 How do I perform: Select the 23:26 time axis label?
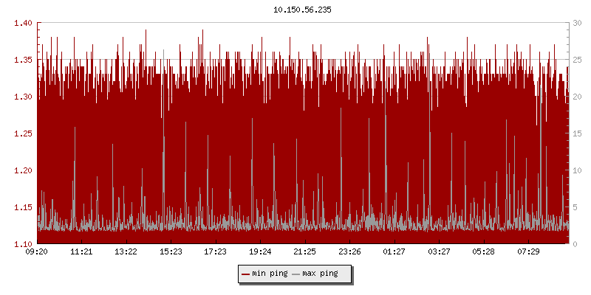(x=349, y=252)
